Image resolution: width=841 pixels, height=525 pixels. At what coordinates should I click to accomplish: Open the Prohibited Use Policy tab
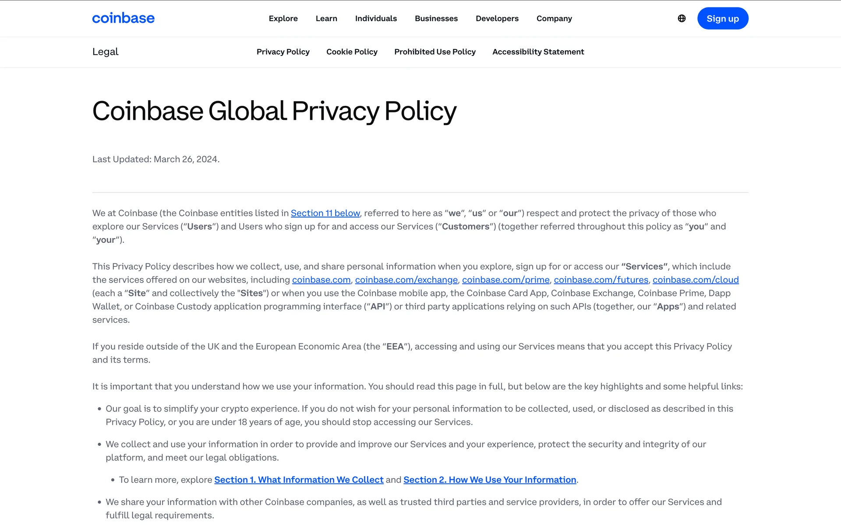[x=435, y=52]
